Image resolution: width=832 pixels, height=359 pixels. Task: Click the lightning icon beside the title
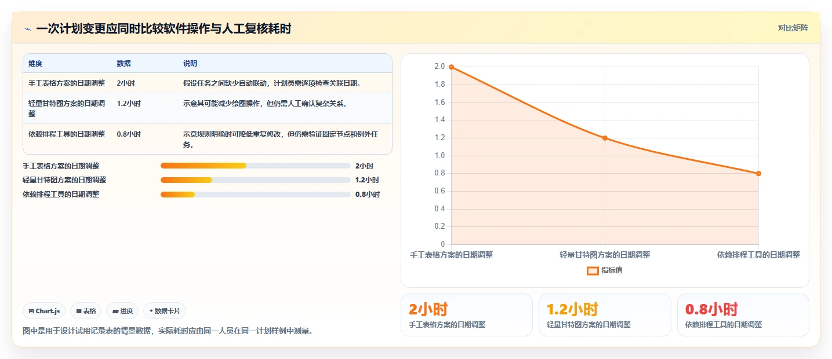[x=27, y=29]
